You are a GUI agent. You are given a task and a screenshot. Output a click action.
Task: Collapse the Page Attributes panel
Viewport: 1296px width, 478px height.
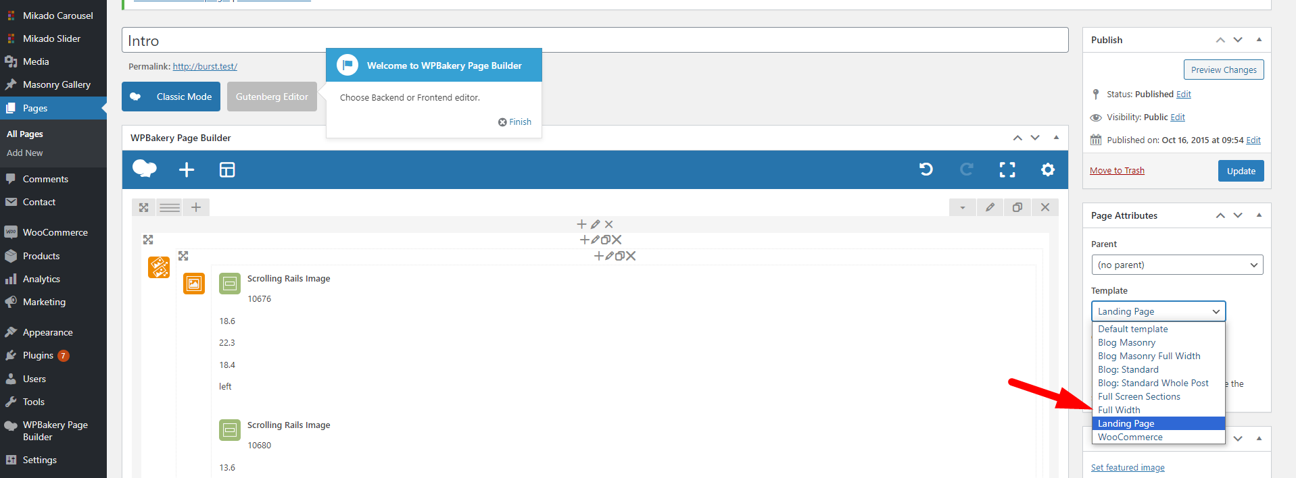[x=1259, y=215]
